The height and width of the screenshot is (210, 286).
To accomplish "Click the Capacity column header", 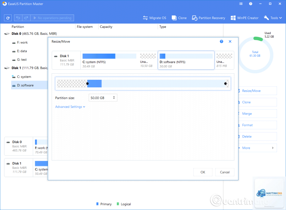I will (106, 27).
